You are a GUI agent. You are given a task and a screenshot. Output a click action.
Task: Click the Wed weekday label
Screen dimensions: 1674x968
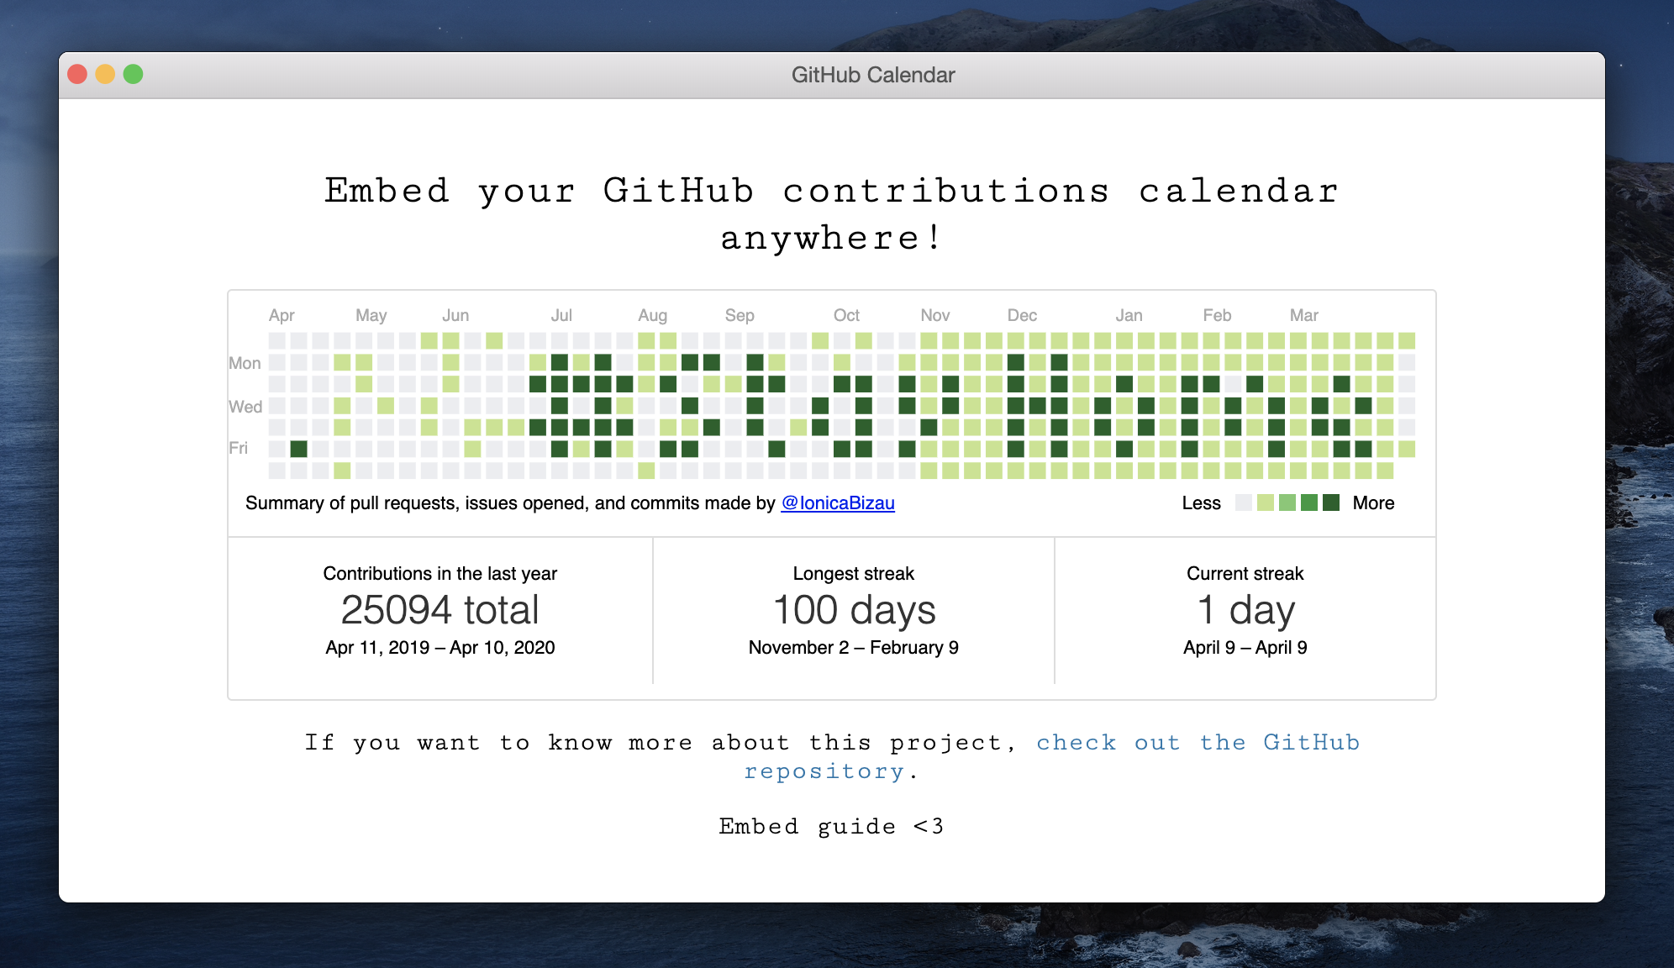click(245, 407)
